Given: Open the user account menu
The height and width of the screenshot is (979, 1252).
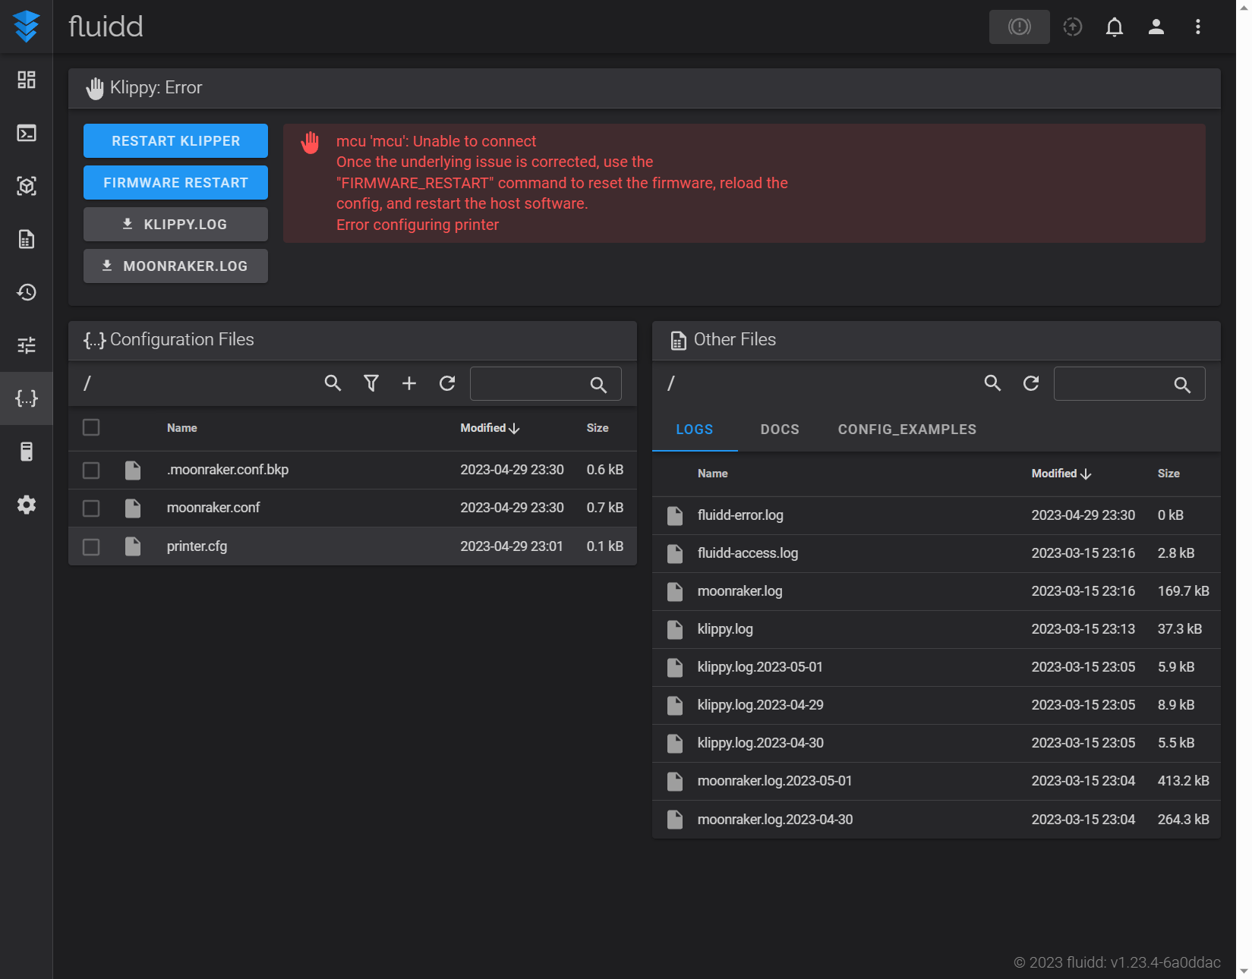Looking at the screenshot, I should coord(1156,27).
